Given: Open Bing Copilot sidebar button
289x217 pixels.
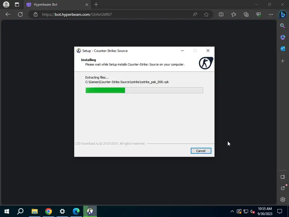Looking at the screenshot, I should tap(283, 14).
